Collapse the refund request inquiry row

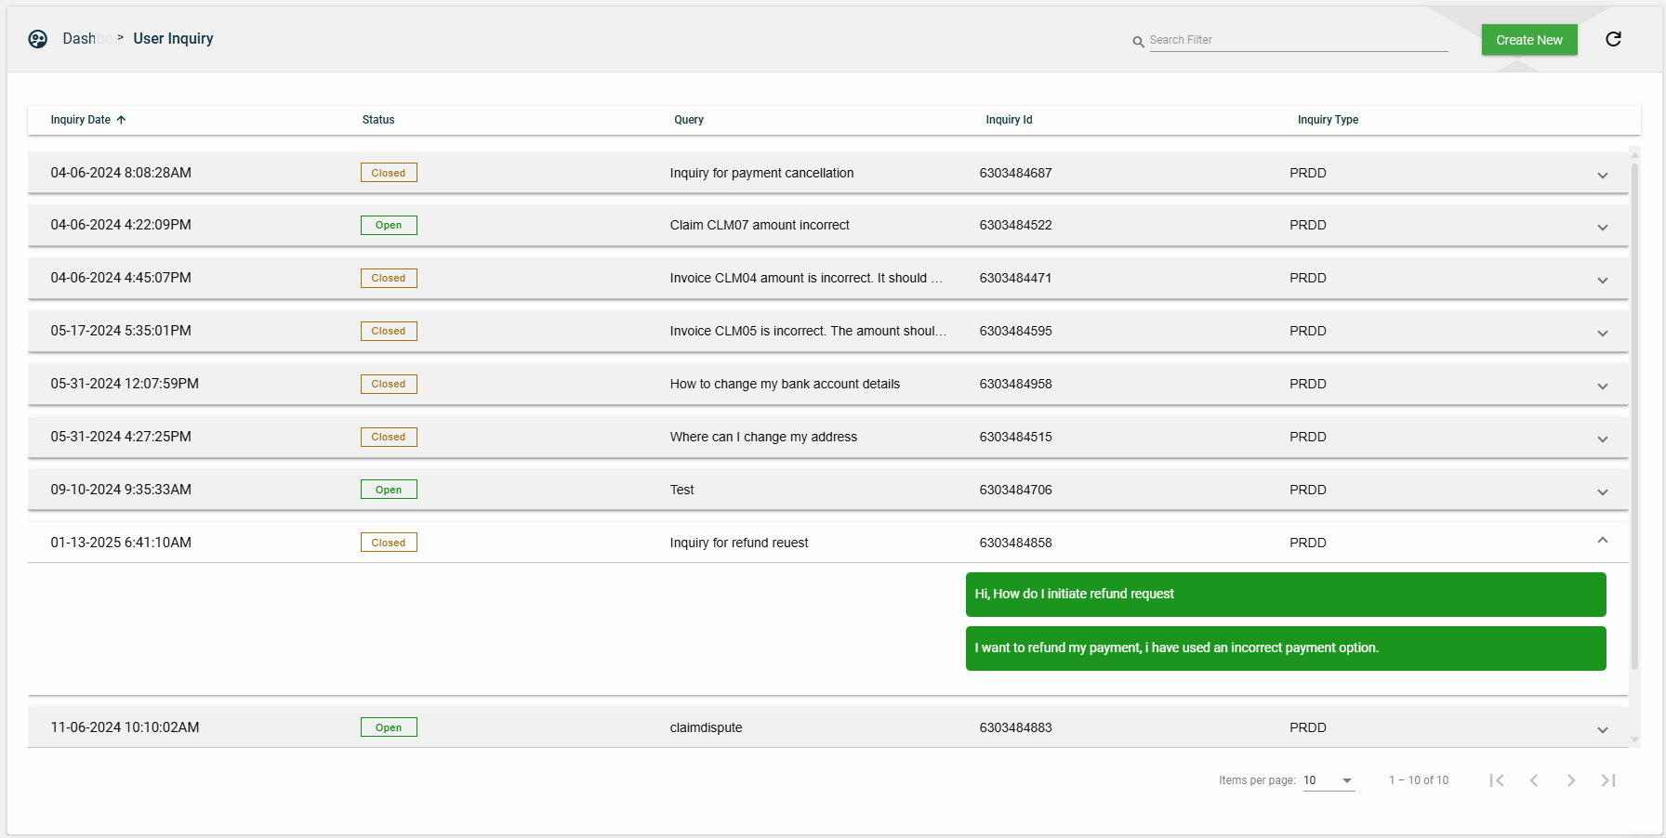click(x=1602, y=541)
